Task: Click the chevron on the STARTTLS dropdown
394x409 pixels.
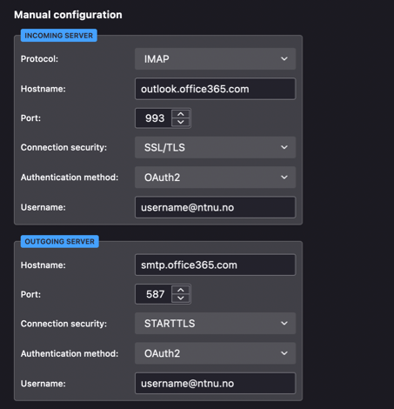Action: click(284, 324)
